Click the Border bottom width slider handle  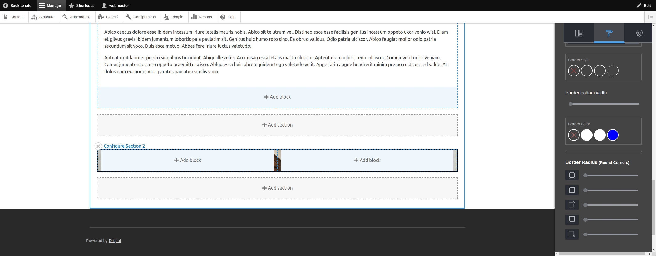click(570, 104)
